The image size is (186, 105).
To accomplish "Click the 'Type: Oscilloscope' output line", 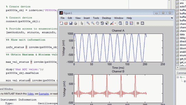I will tap(31, 103).
